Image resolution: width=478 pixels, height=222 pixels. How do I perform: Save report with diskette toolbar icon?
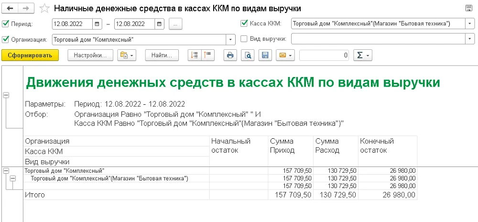(x=265, y=55)
